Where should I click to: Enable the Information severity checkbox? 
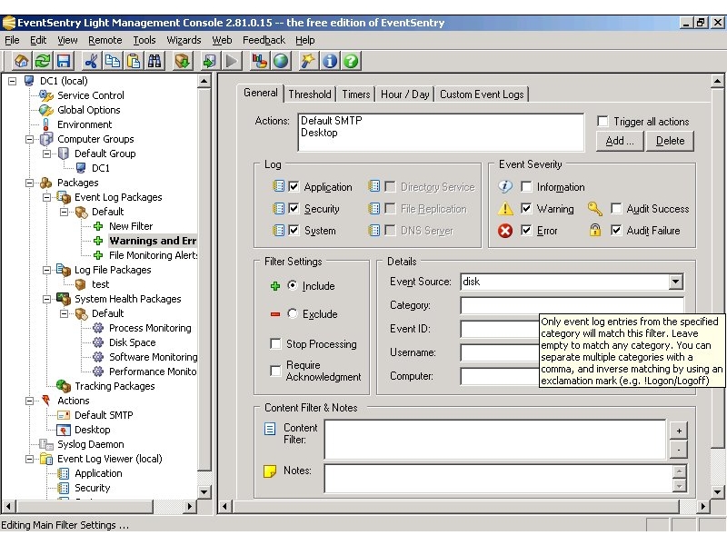click(x=526, y=187)
